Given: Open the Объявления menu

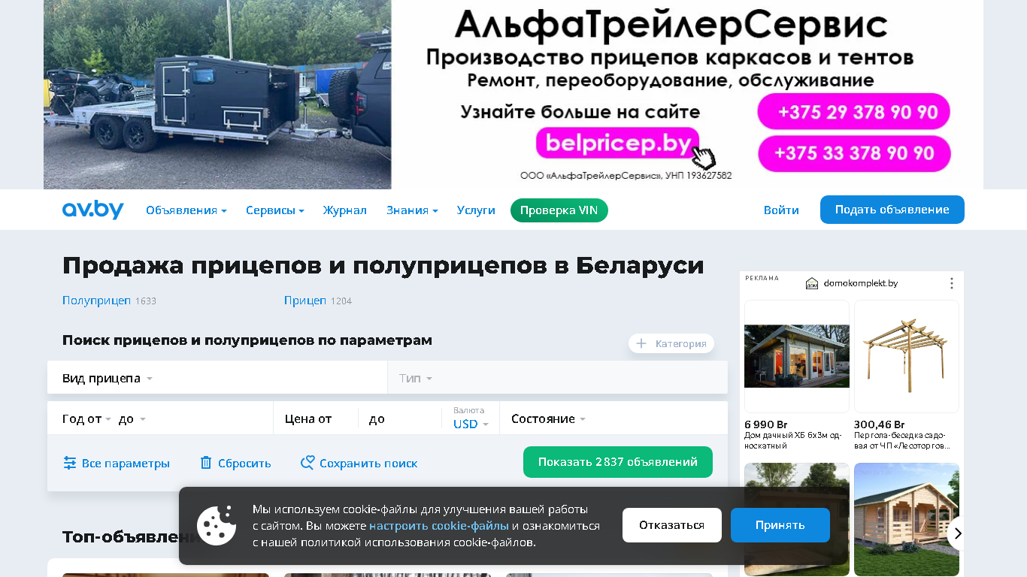Looking at the screenshot, I should (186, 210).
